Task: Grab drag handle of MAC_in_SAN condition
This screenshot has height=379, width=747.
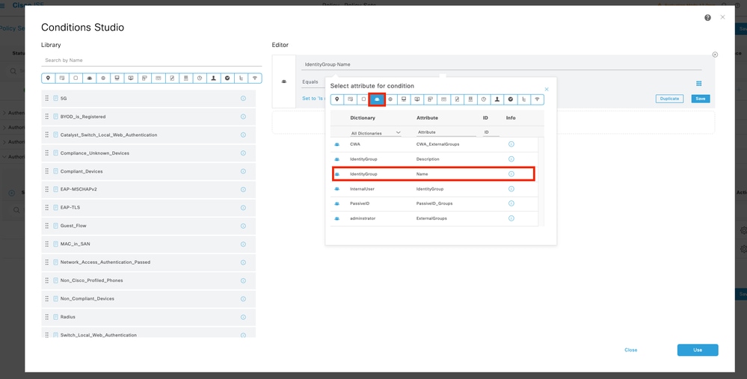Action: pos(46,244)
